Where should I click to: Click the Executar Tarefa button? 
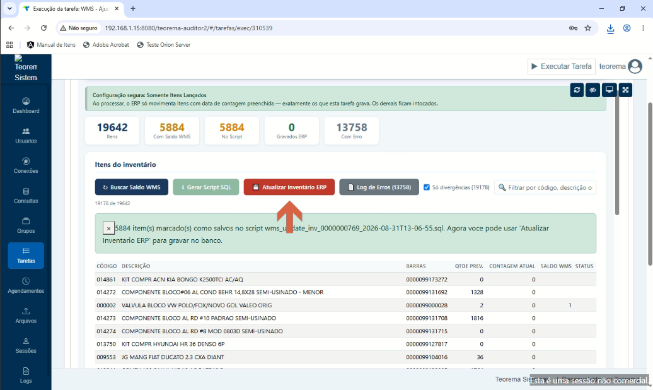pos(562,66)
